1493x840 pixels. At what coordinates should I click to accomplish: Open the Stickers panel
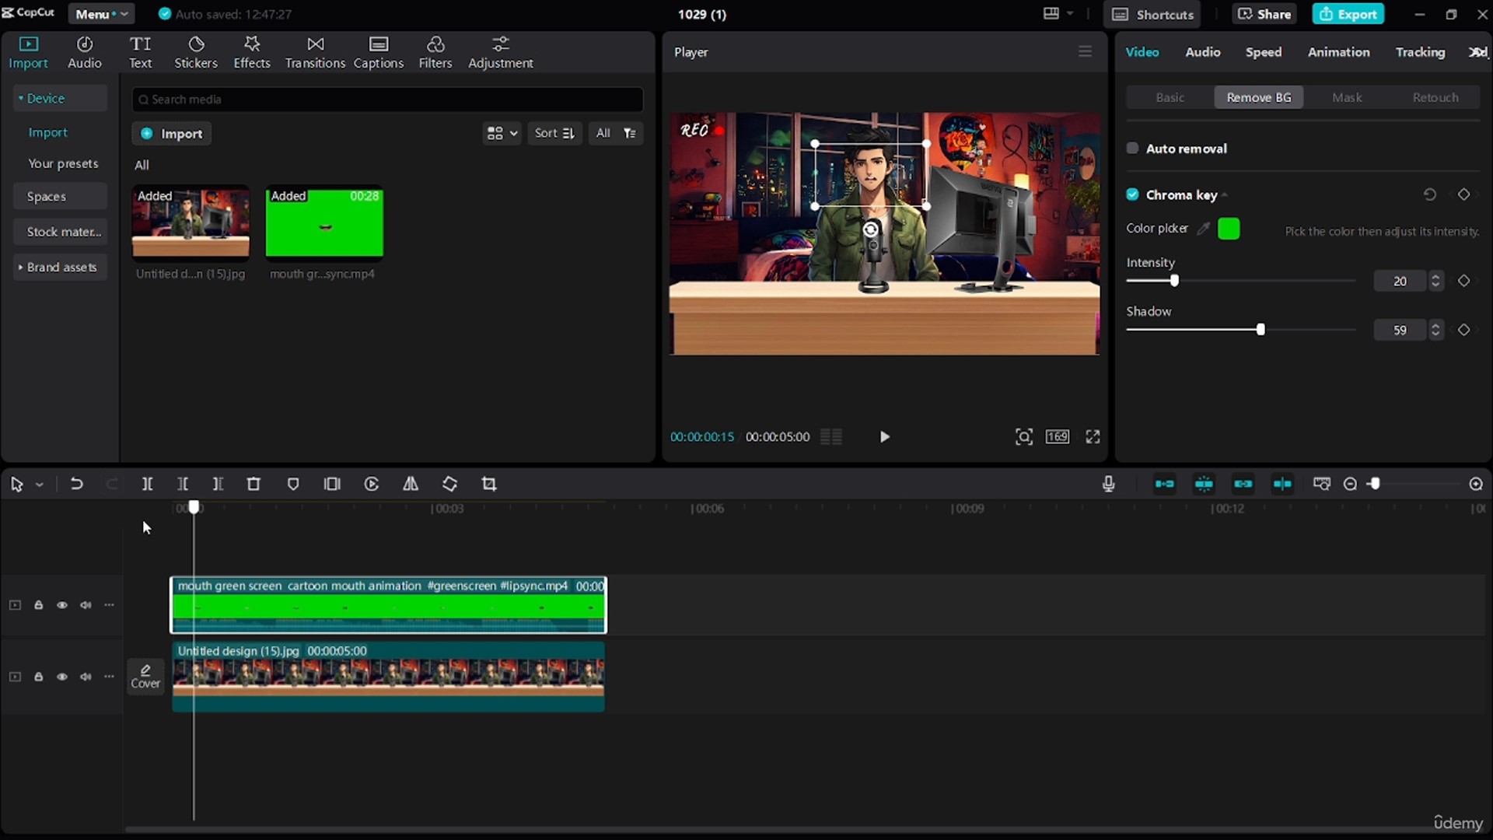[x=196, y=52]
